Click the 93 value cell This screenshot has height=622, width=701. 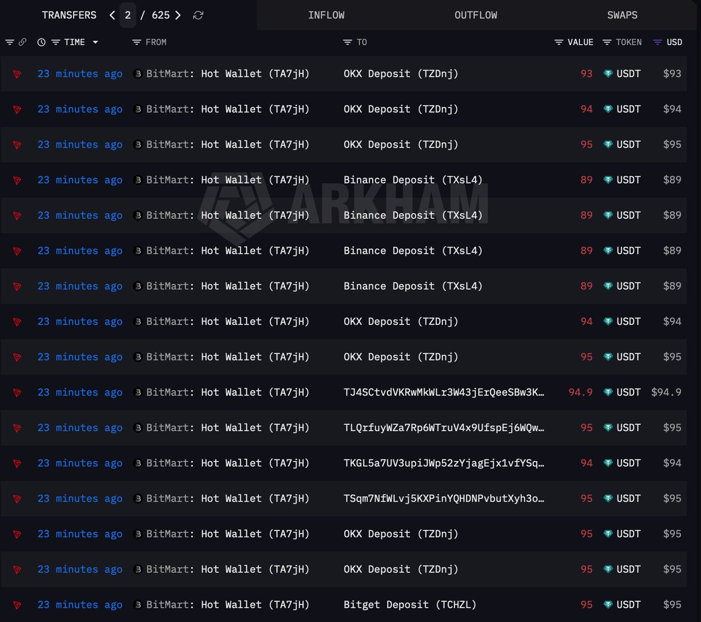[587, 74]
